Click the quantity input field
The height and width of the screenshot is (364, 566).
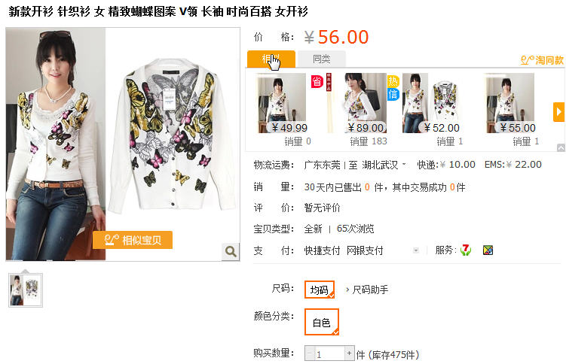329,353
